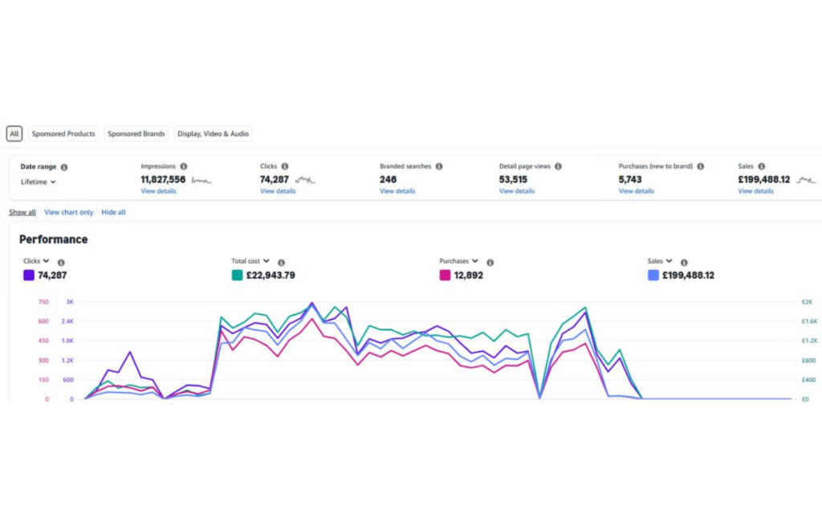This screenshot has width=822, height=519.
Task: Expand the Total cost metric dropdown
Action: click(x=250, y=261)
